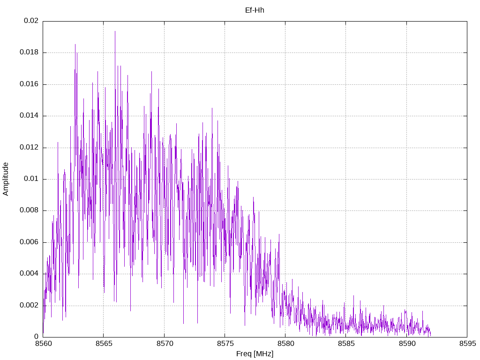The image size is (480, 360).
Task: Click the y-axis tick label '0.006'
Action: (x=29, y=242)
